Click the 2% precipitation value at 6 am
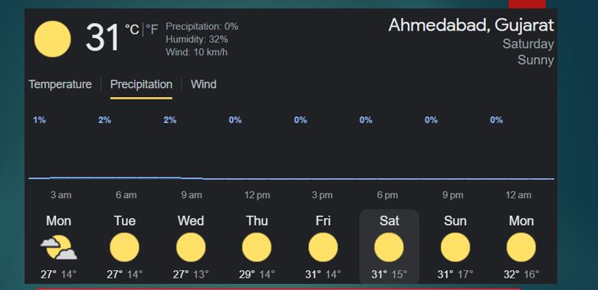This screenshot has width=598, height=290. click(104, 120)
